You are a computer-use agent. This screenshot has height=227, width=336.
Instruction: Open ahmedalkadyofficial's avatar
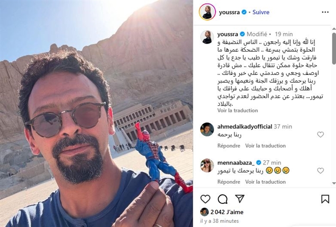pyautogui.click(x=207, y=129)
